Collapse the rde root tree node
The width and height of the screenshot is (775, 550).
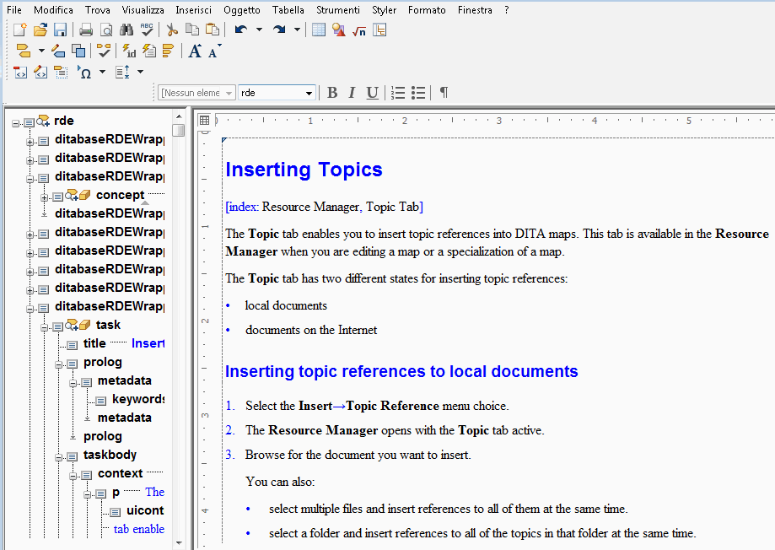point(16,122)
